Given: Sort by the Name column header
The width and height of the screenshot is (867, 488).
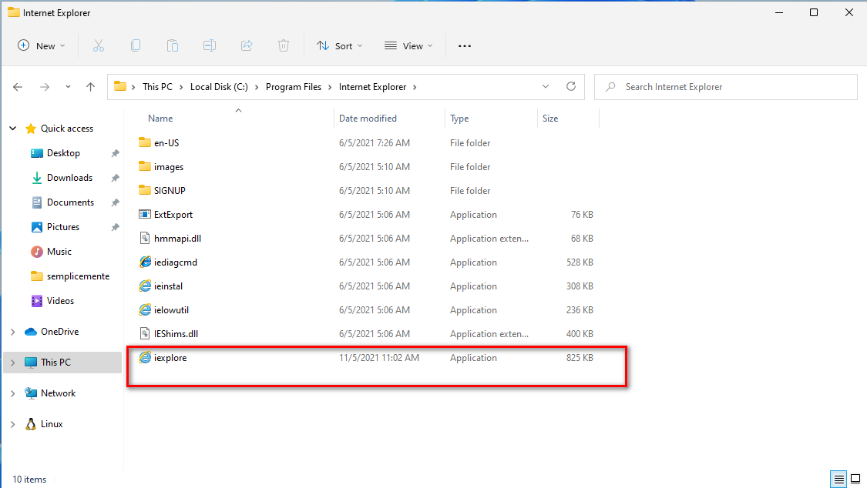Looking at the screenshot, I should [160, 118].
